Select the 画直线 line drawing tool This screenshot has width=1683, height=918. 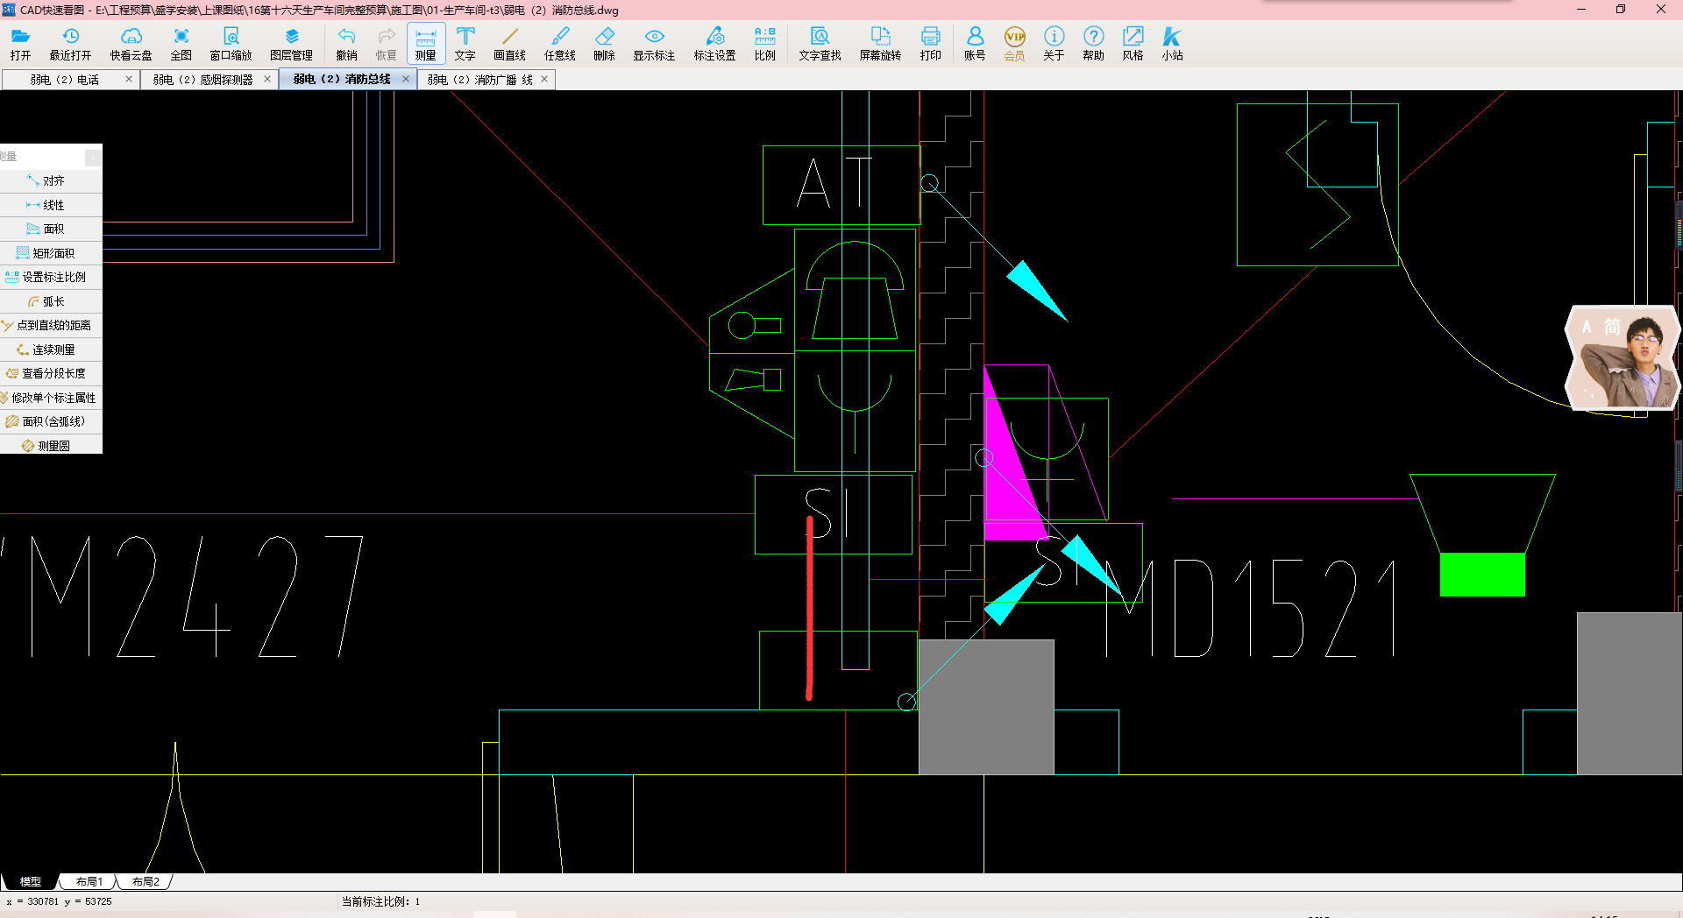(509, 43)
